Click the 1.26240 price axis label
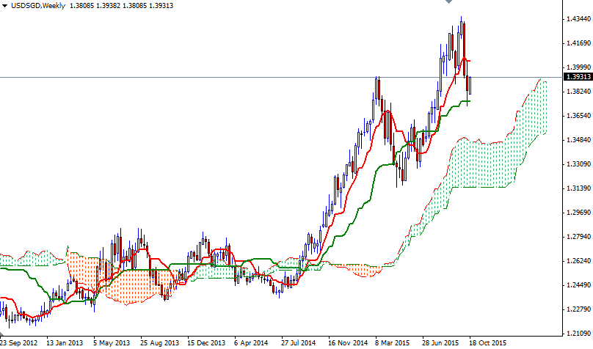 tap(578, 261)
